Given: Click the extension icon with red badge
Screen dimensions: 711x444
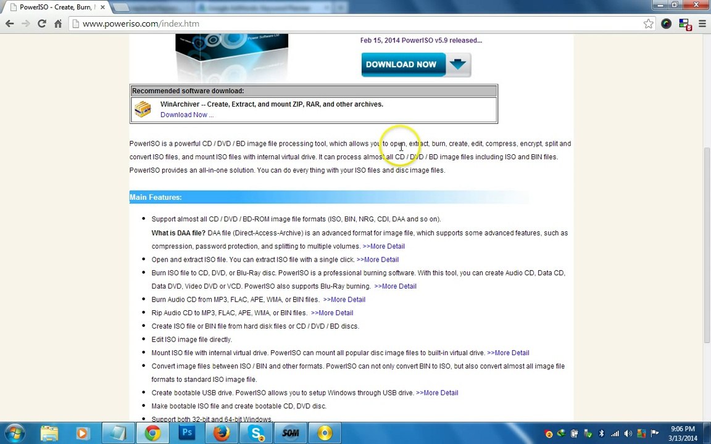Looking at the screenshot, I should [684, 25].
